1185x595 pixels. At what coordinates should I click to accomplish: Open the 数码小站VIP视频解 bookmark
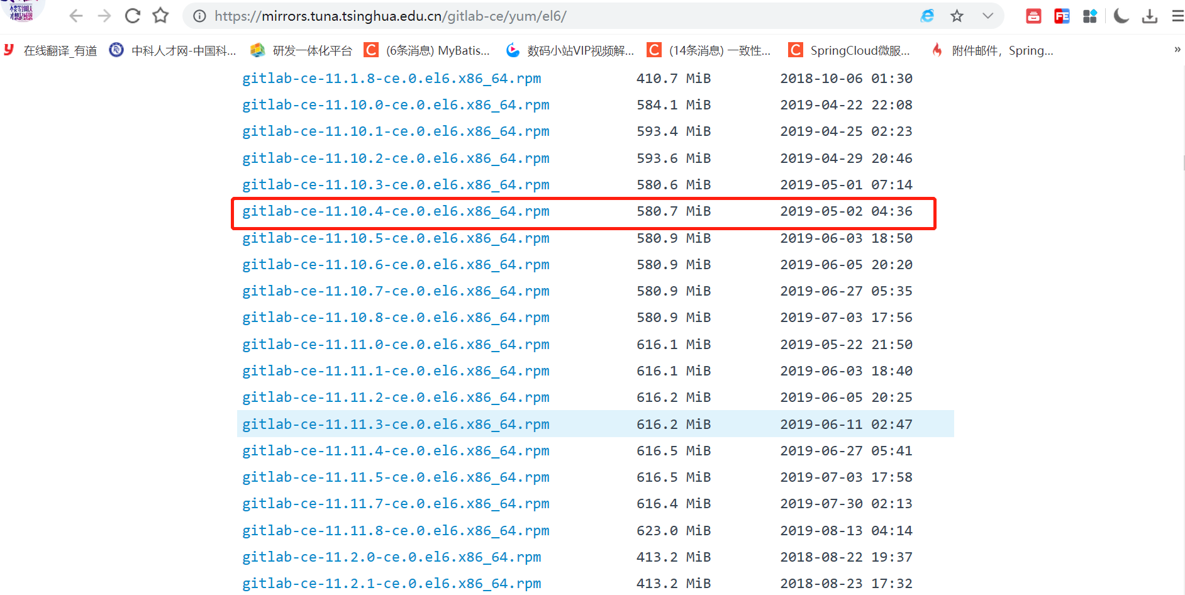pos(570,50)
